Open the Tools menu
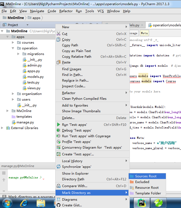The image size is (181, 208). [90, 11]
